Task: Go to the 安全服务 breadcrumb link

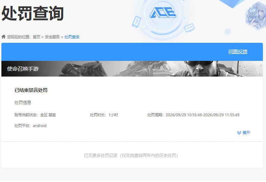Action: [52, 37]
